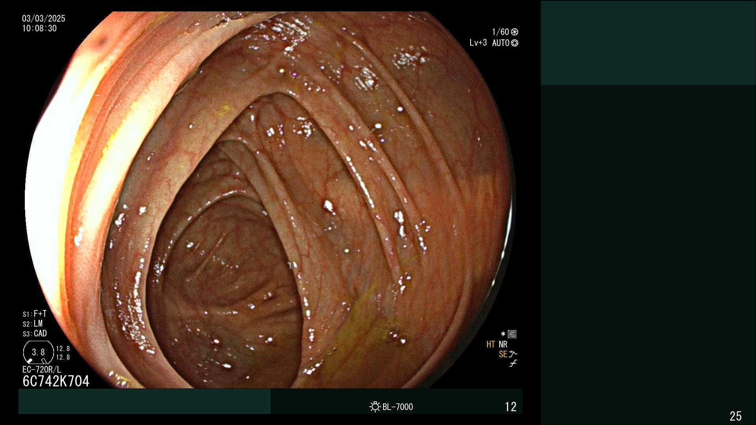The image size is (756, 425).
Task: Click the Lv+3 brightness level text
Action: (x=478, y=42)
